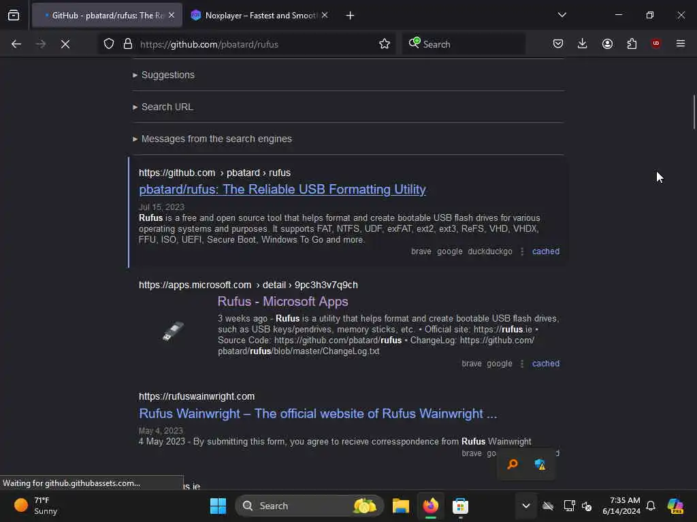697x522 pixels.
Task: Open uBlock Origin extension icon
Action: [x=656, y=43]
